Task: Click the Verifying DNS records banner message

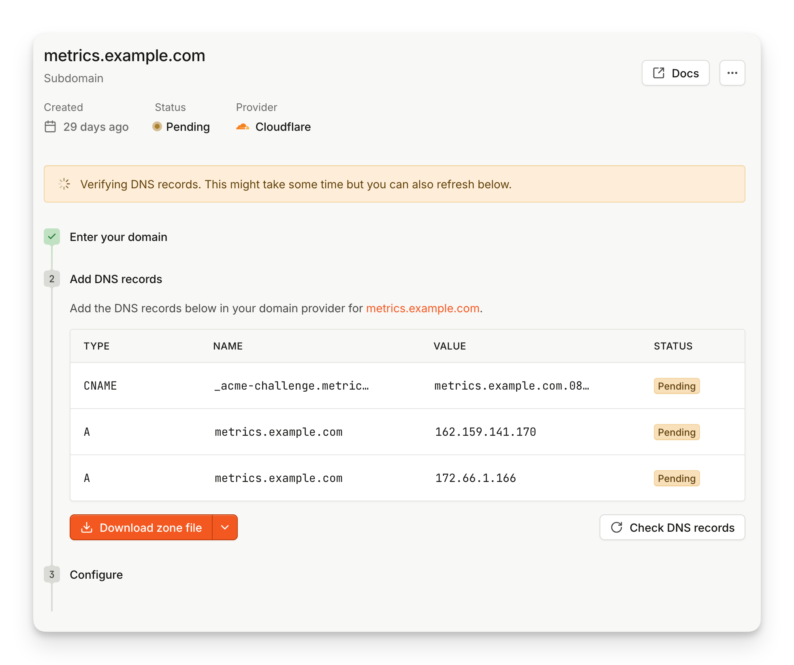Action: (x=296, y=184)
